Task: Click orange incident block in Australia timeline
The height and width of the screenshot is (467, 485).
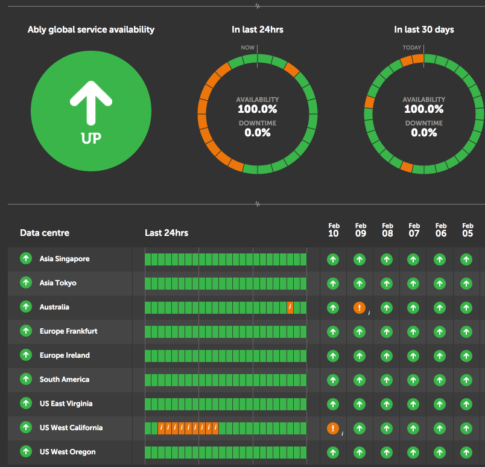Action: (x=290, y=308)
